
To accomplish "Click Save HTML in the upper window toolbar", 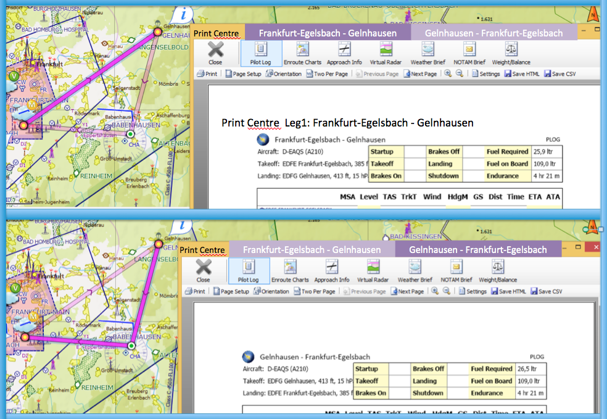I will [522, 74].
